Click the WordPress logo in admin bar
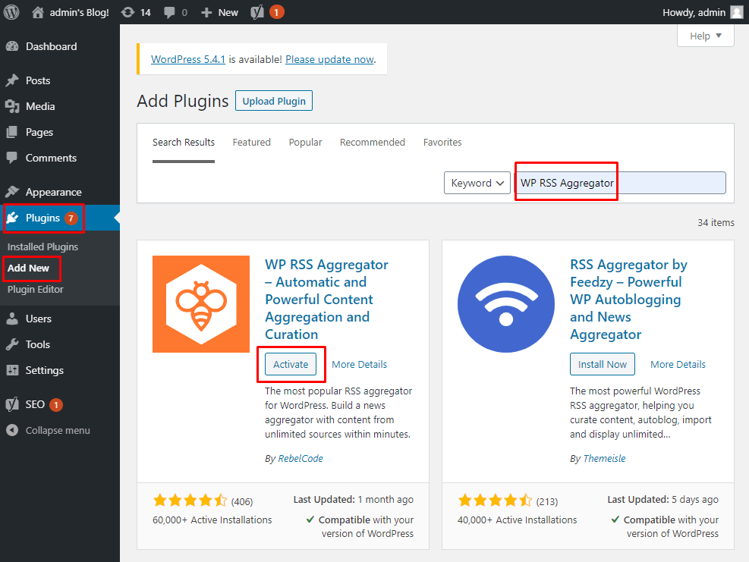Screen dimensions: 749x562 coord(11,12)
